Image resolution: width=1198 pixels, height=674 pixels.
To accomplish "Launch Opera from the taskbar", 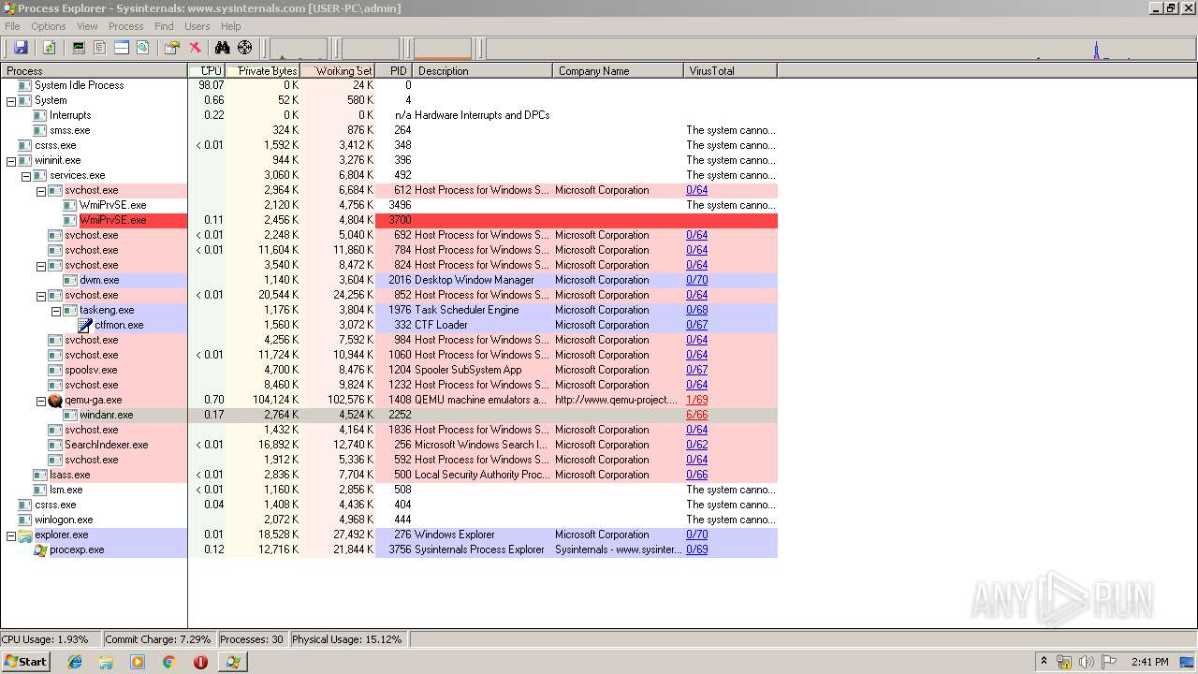I will [200, 662].
